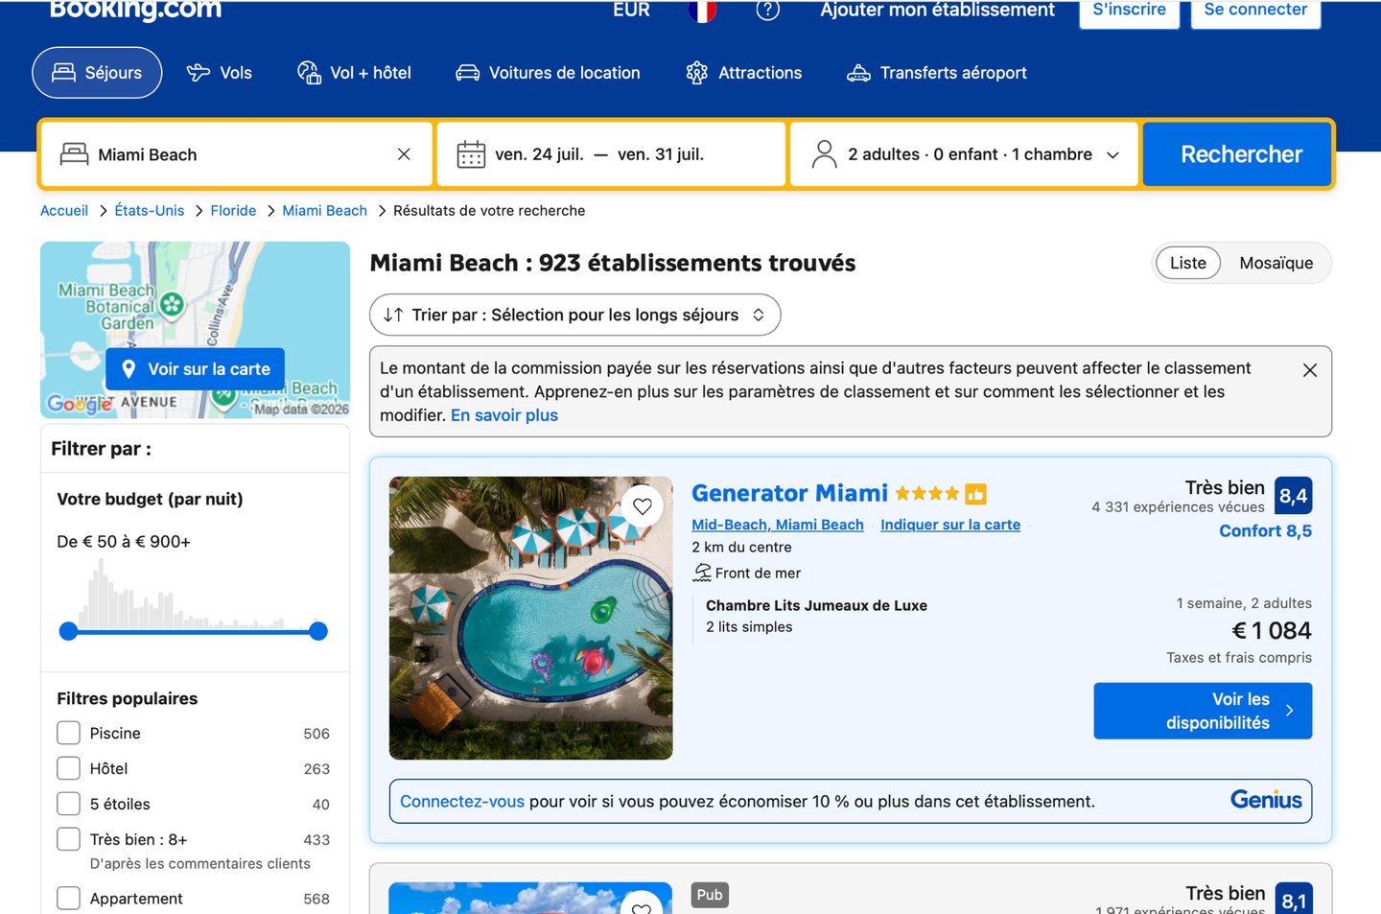This screenshot has width=1381, height=914.
Task: Go to the Accueil breadcrumb
Action: pyautogui.click(x=64, y=211)
